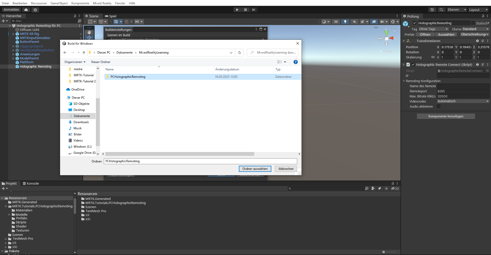Unmute scene audio in the Scene toolbar

pyautogui.click(x=355, y=22)
